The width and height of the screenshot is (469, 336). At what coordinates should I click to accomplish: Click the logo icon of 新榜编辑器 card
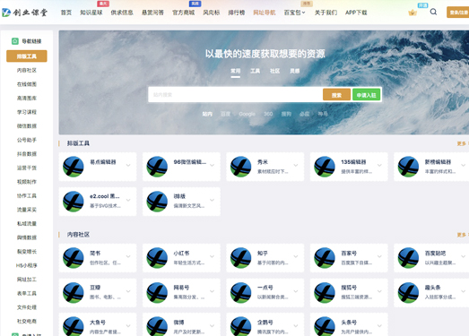click(408, 167)
